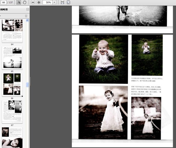Open thumbnail panel options dropdown arrow

tap(1, 16)
